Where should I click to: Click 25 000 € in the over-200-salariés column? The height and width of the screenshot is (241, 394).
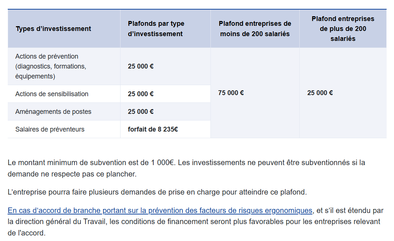tap(320, 93)
